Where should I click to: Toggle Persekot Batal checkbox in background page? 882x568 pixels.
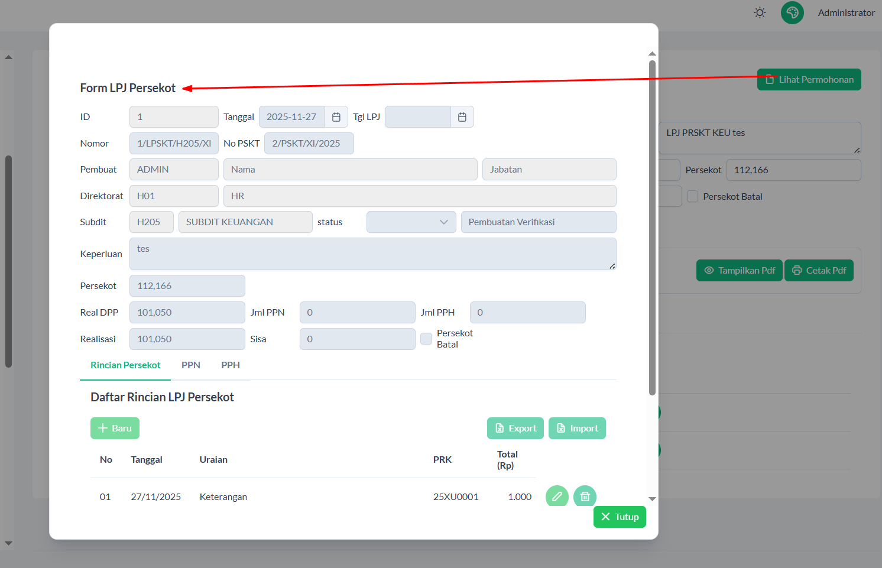click(692, 197)
